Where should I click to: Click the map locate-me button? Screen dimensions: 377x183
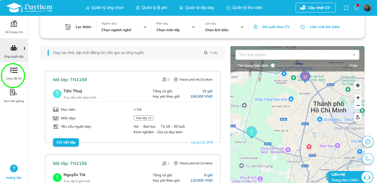[358, 85]
